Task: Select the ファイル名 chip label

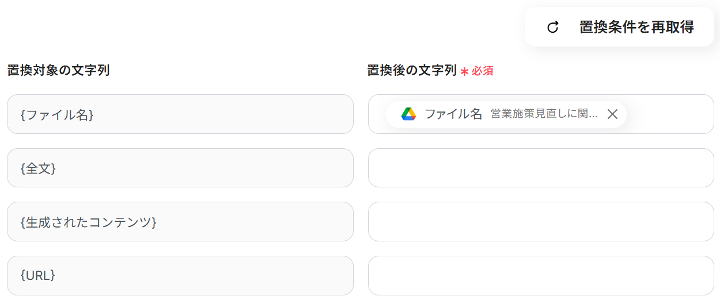Action: click(453, 114)
